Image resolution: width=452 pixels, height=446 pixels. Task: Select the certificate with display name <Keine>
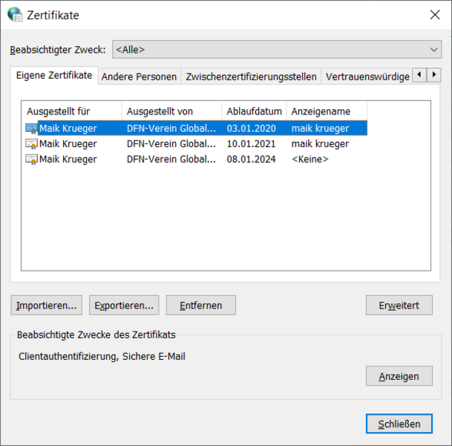pyautogui.click(x=309, y=160)
